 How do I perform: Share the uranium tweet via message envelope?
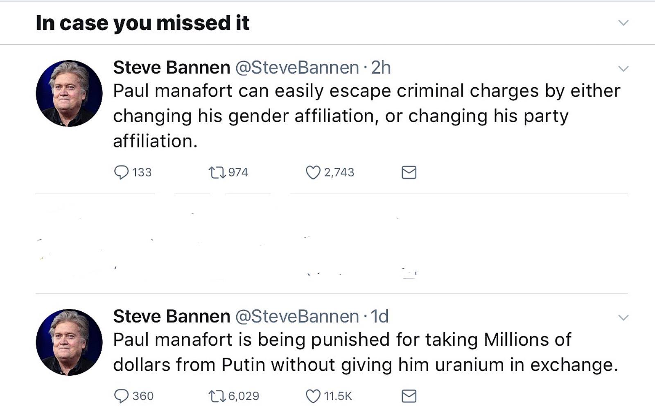click(x=409, y=396)
